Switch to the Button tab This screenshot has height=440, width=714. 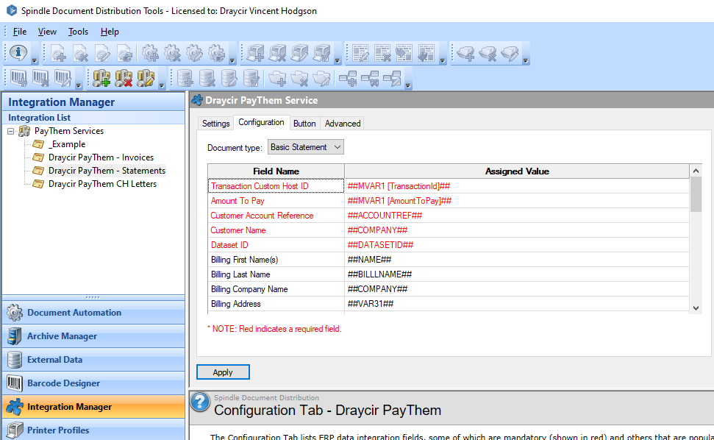pyautogui.click(x=304, y=124)
